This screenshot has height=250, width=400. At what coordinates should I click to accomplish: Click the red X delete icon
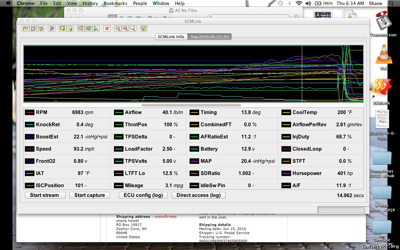pos(107,28)
